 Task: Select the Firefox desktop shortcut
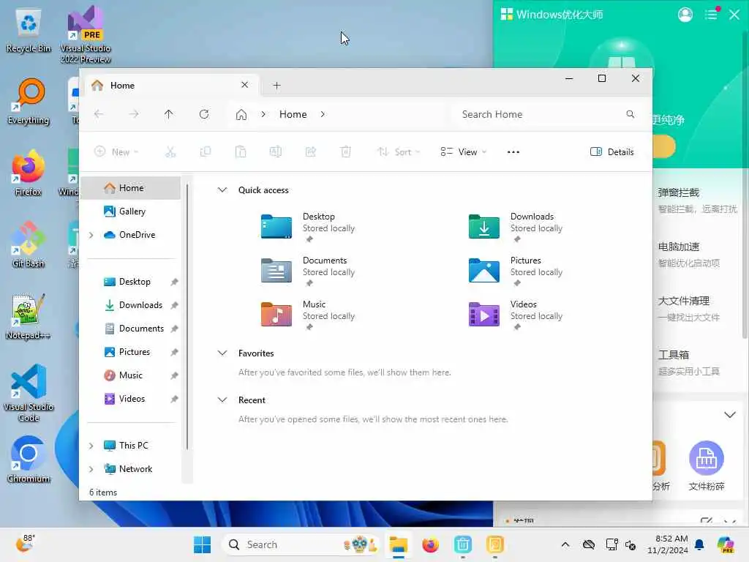[x=29, y=173]
